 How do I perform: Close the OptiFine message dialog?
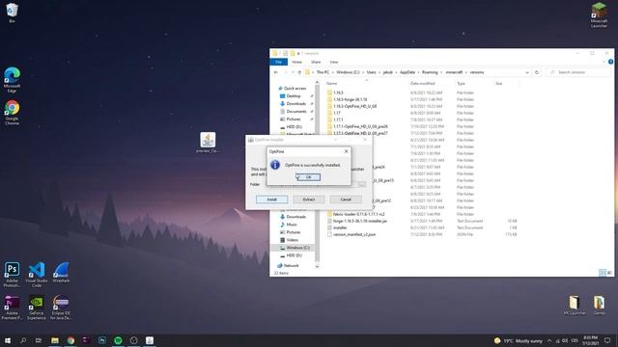tap(346, 151)
